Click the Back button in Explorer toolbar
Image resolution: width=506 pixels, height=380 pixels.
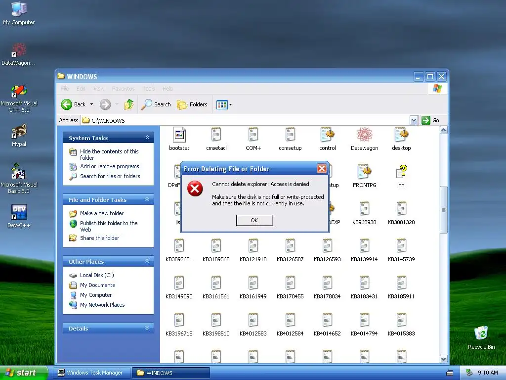[x=74, y=104]
